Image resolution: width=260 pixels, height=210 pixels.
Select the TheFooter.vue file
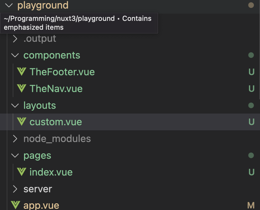[62, 72]
